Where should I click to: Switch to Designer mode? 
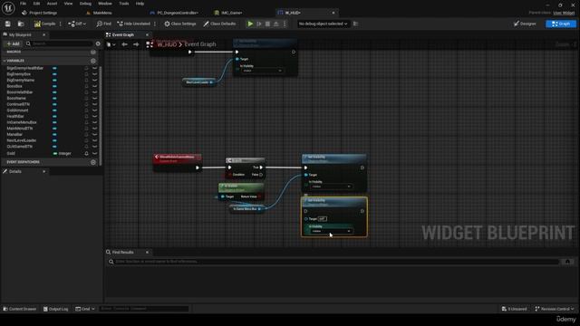click(x=525, y=24)
